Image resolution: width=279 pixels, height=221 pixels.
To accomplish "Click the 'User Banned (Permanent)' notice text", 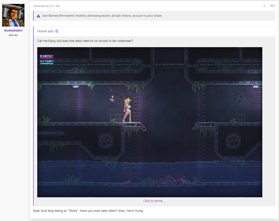I will (102, 16).
